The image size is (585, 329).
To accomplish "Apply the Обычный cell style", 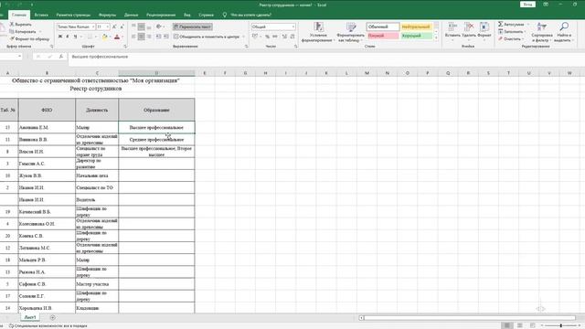I will [383, 27].
